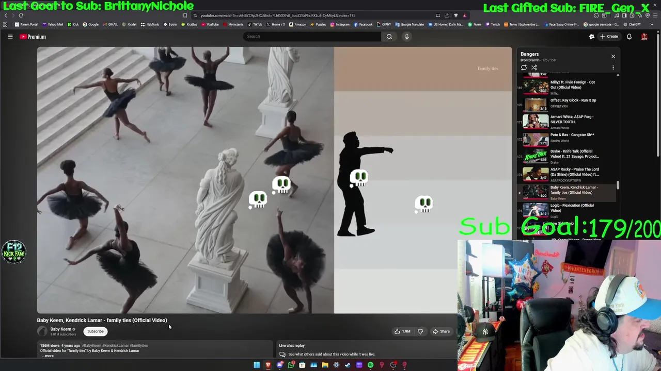
Task: Open Pete & Bas - Gangster Sh** thumbnail
Action: tap(536, 139)
